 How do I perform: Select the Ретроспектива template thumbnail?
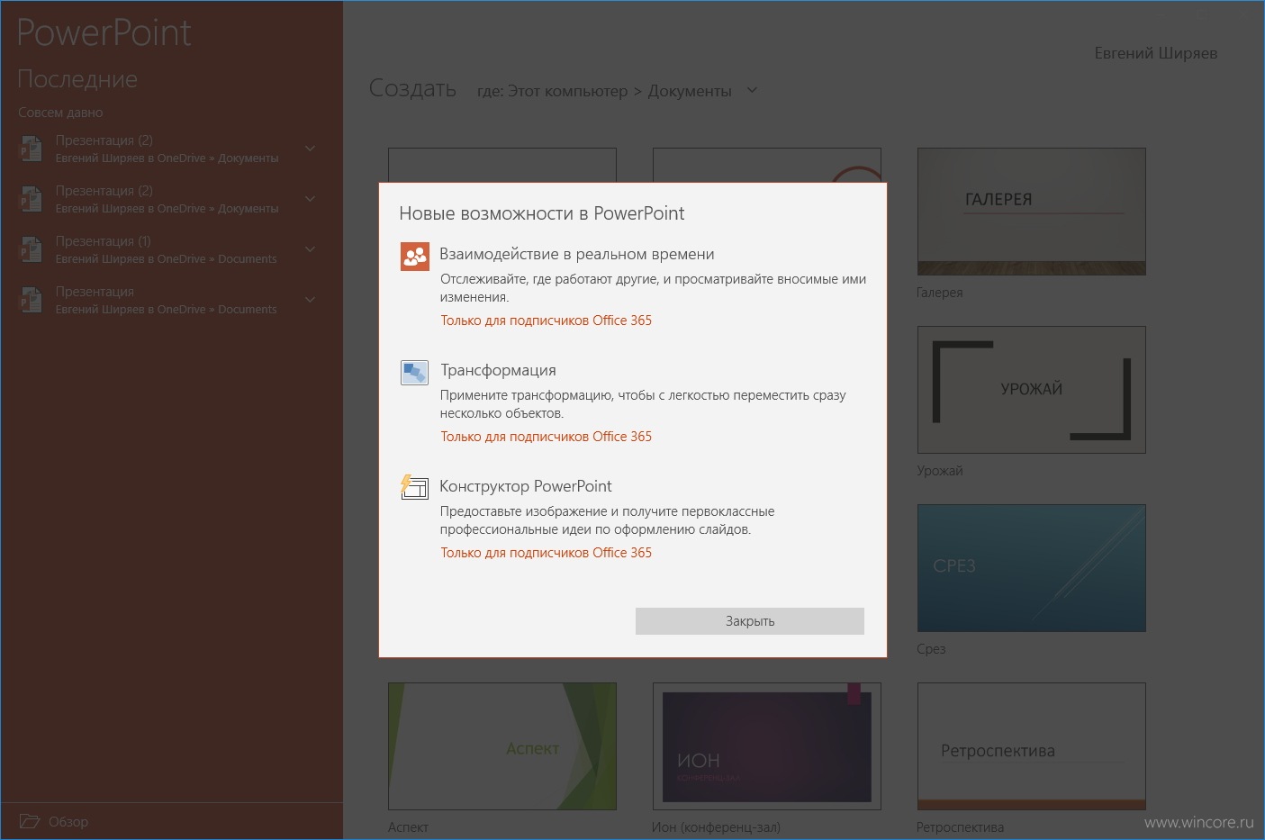tap(1031, 746)
